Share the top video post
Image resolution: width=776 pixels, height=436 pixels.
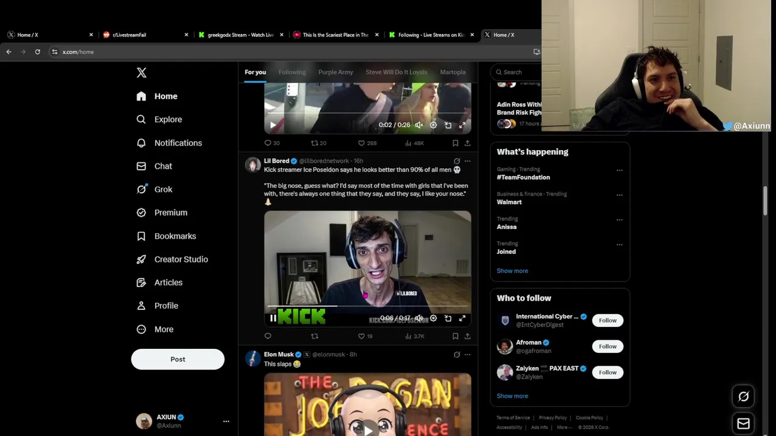coord(467,143)
